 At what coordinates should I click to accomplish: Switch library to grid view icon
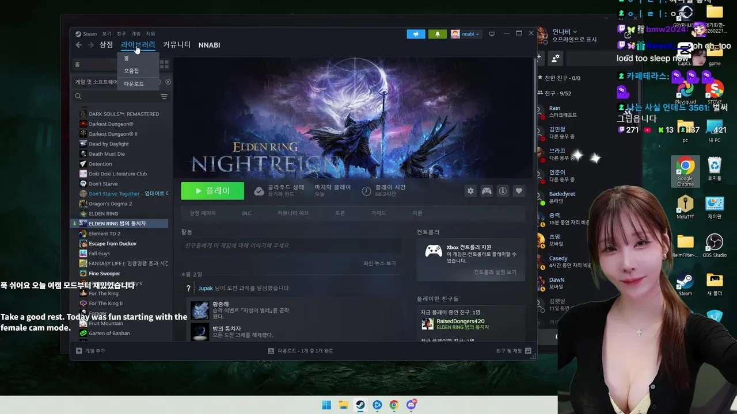[x=164, y=64]
